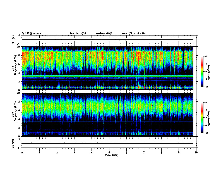The width and height of the screenshot is (221, 171).
Task: Click the "-6" label on upper colorbar
Action: click(206, 56)
